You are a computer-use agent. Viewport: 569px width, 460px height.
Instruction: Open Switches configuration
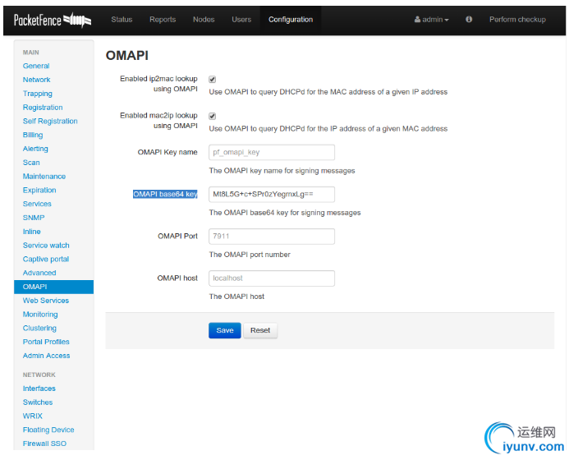pyautogui.click(x=38, y=402)
